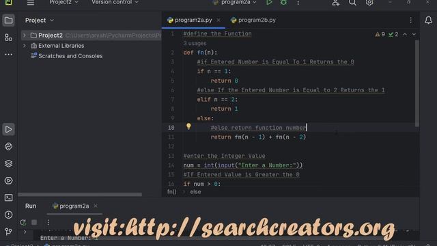437x246 pixels.
Task: Open the Problems tool window
Action: pos(9,215)
